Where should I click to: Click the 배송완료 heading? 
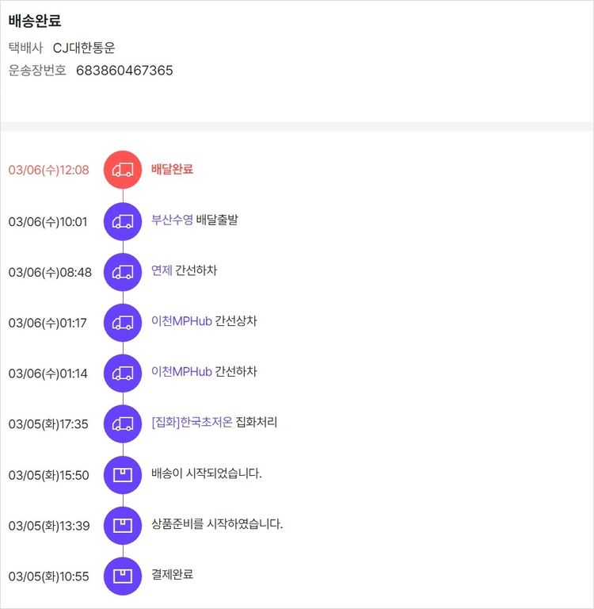click(35, 21)
